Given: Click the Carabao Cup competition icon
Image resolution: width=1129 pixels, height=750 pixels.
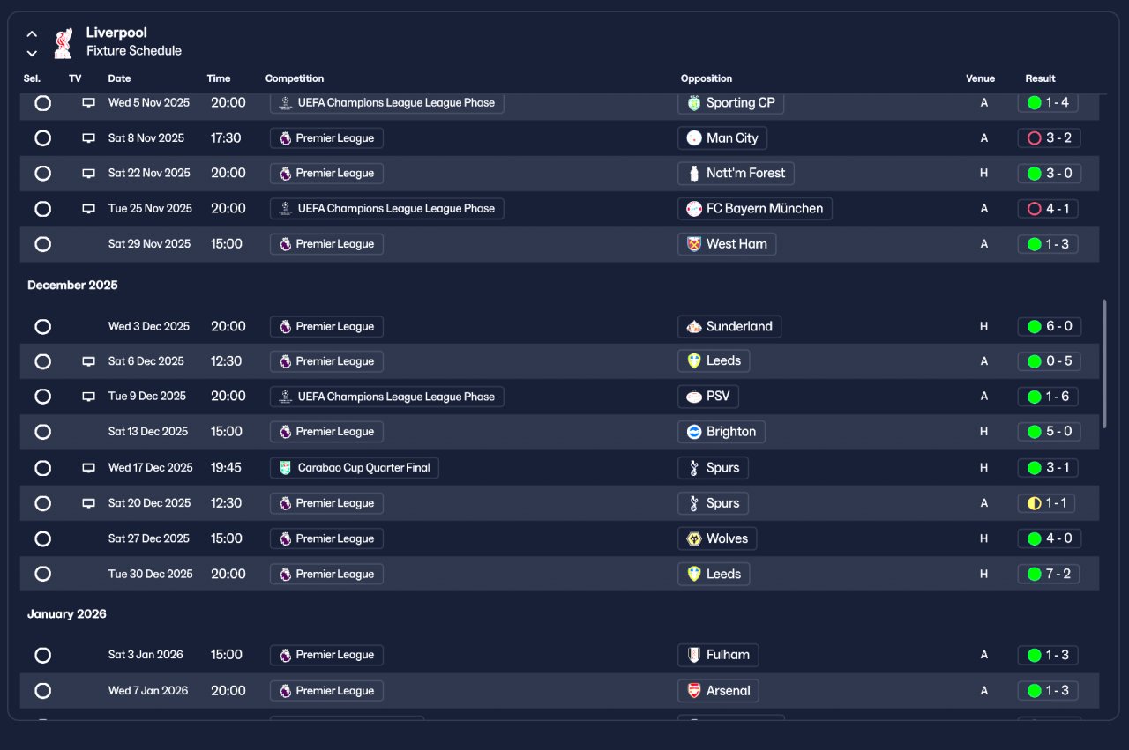Looking at the screenshot, I should pos(285,468).
